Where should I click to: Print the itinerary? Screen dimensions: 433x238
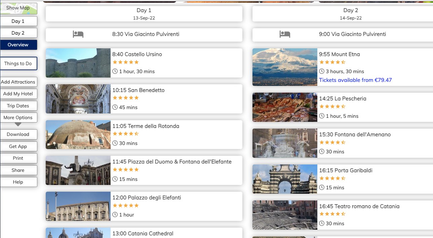point(18,158)
